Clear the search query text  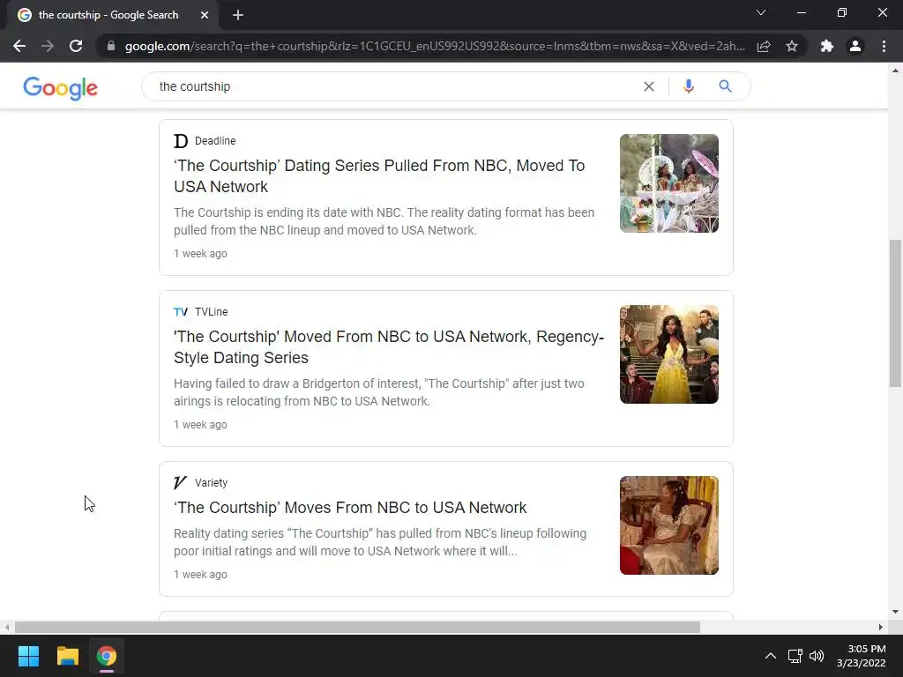click(649, 86)
